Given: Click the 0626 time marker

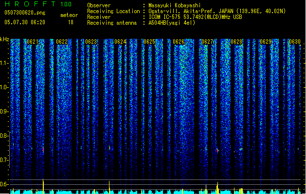Looking at the screenshot, I should 179,42.
